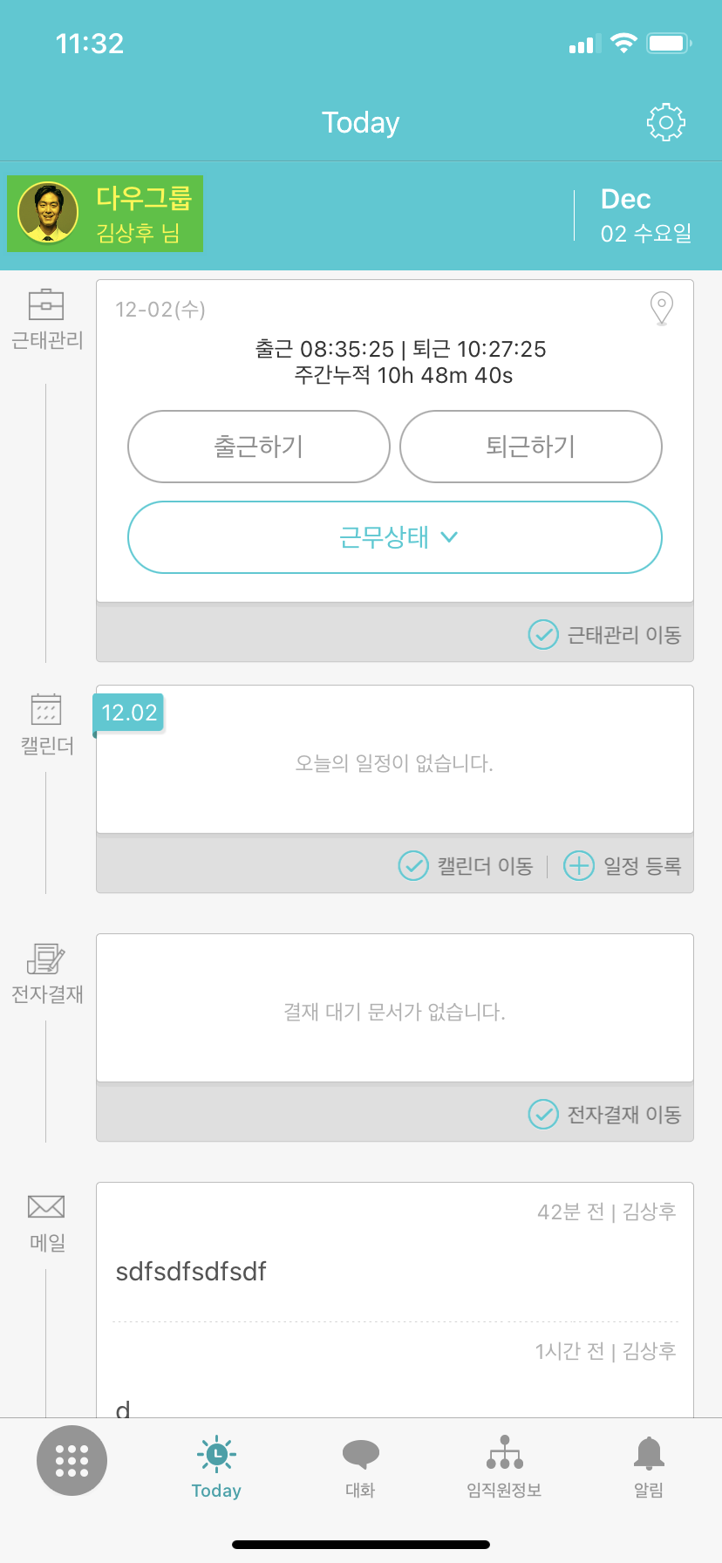Select the Today tab
722x1563 pixels.
coord(216,1465)
